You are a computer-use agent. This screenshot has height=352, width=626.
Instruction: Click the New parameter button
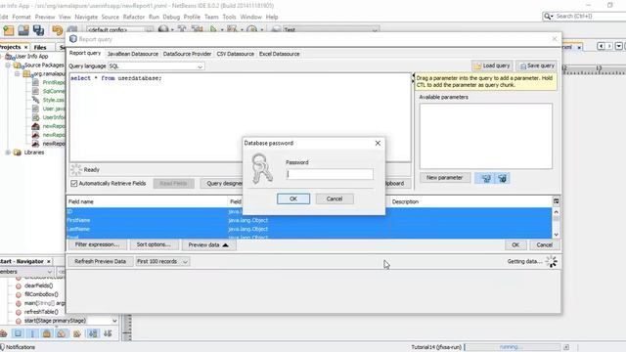[x=445, y=178]
